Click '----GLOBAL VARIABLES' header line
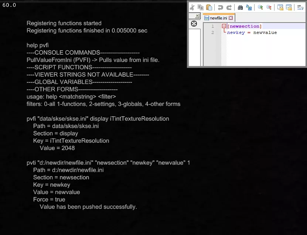307x235 pixels. click(x=79, y=82)
